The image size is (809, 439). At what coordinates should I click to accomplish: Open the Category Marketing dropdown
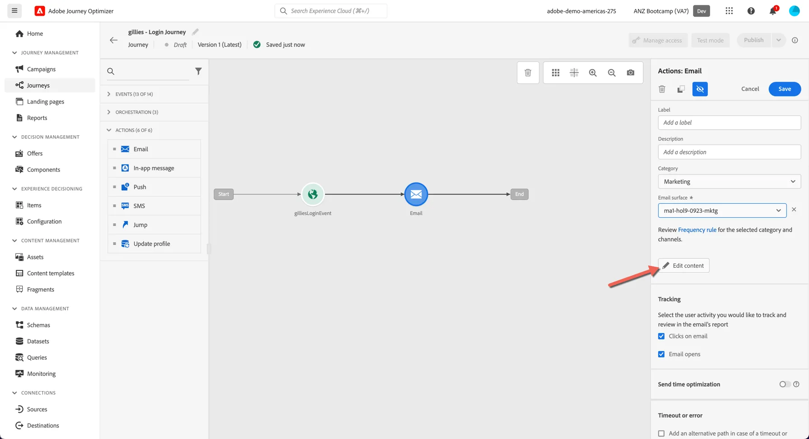tap(729, 182)
